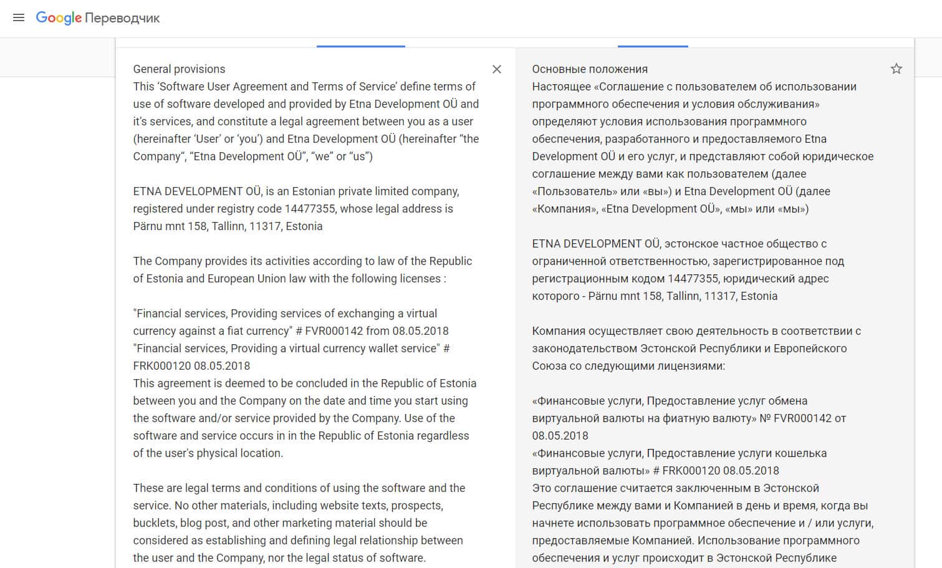Click the Google Переводчик logo

click(x=98, y=18)
